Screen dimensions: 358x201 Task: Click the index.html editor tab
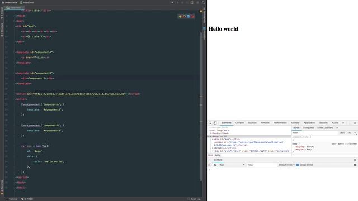(x=15, y=7)
